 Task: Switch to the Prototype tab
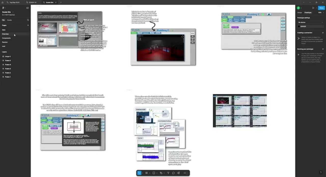308,12
